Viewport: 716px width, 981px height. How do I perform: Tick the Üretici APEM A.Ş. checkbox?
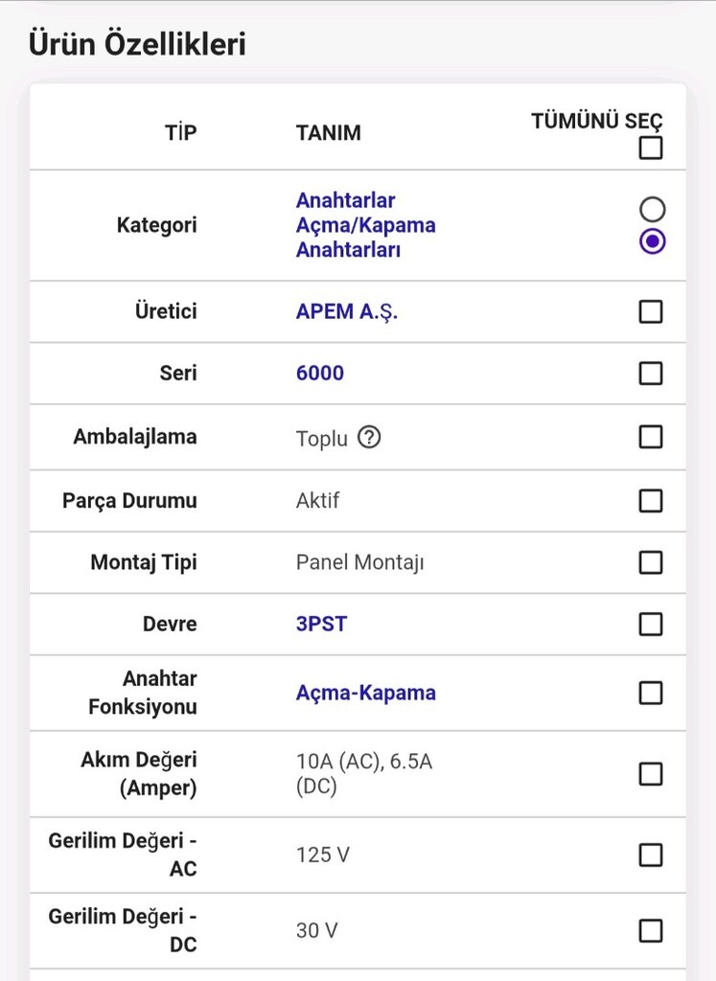click(x=651, y=311)
